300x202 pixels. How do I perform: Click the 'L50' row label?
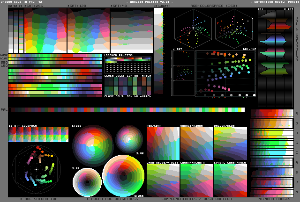point(4,65)
